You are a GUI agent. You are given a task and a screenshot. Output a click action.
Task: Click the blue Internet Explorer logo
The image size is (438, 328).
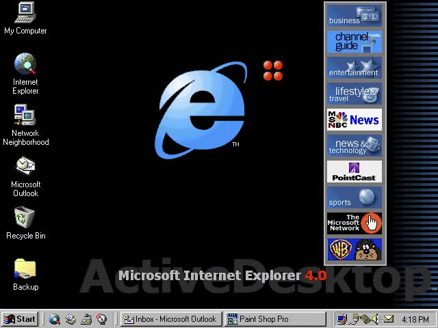tap(201, 111)
